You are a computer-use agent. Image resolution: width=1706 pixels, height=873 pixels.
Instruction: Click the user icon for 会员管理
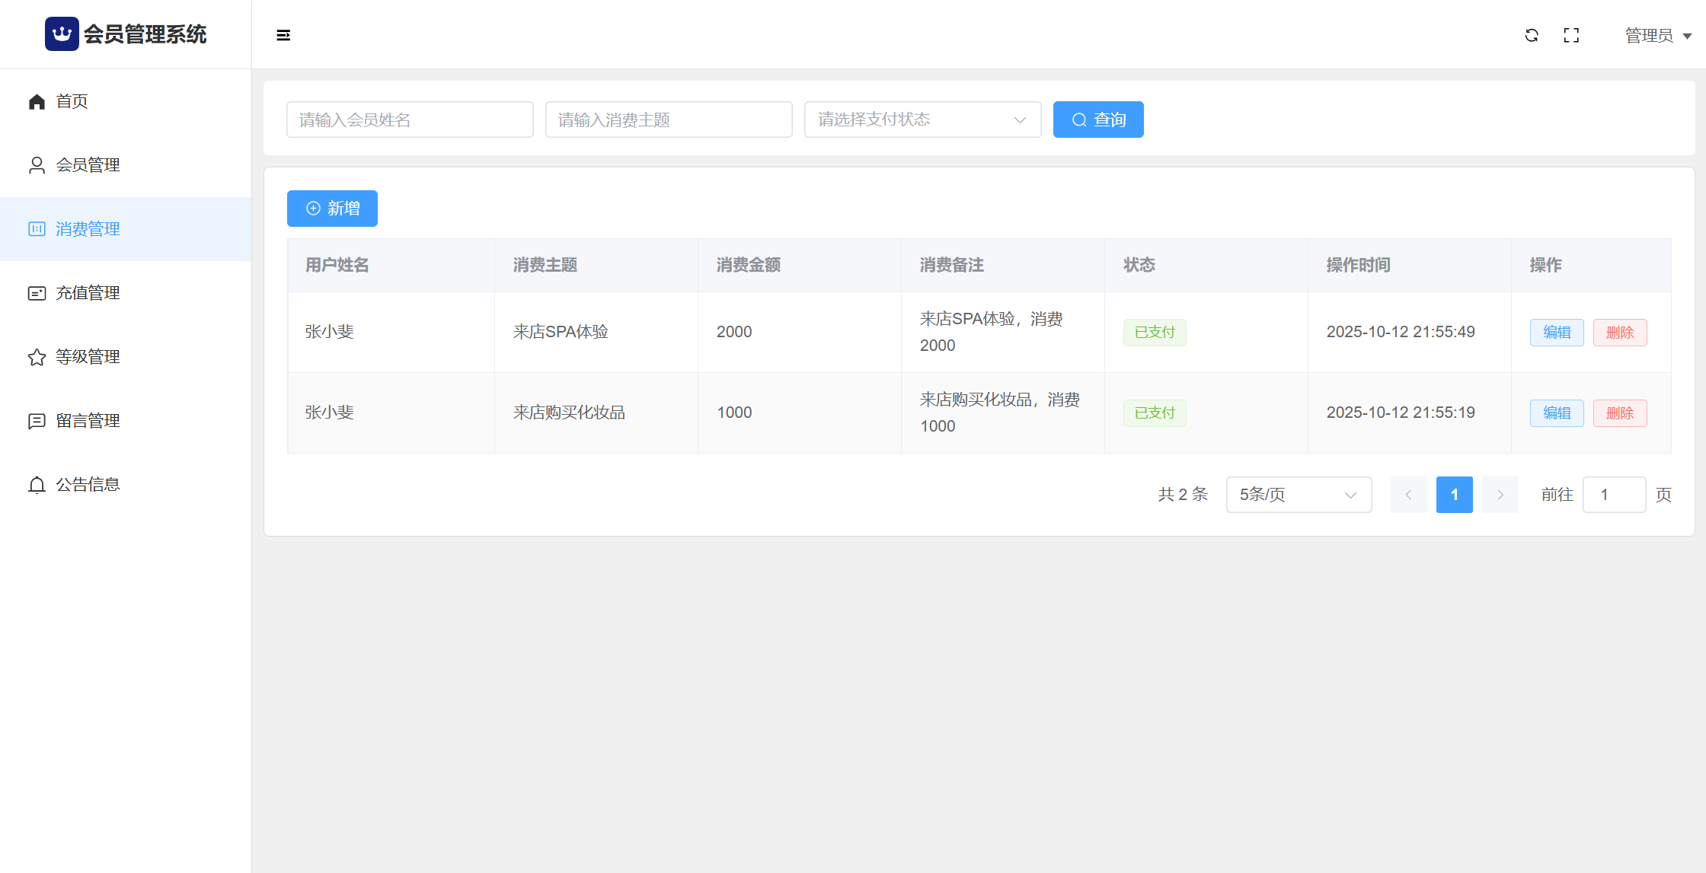(x=37, y=165)
